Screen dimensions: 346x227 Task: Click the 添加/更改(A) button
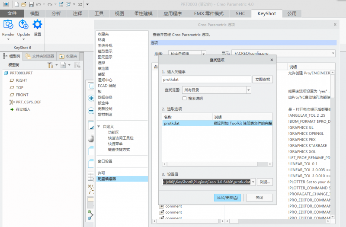point(227,198)
